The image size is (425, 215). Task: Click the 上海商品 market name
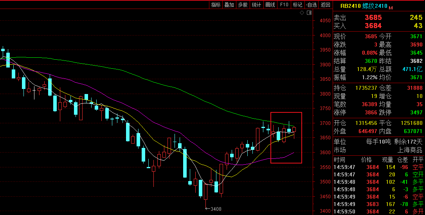coord(410,150)
